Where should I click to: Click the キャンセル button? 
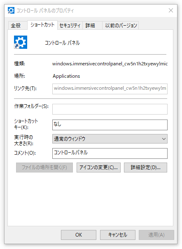(118, 235)
